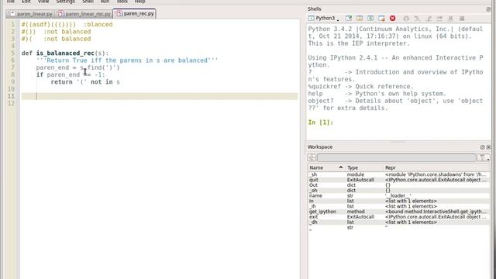The image size is (496, 279).
Task: Click comment '#)( :not balanced' on line 3
Action: [56, 40]
